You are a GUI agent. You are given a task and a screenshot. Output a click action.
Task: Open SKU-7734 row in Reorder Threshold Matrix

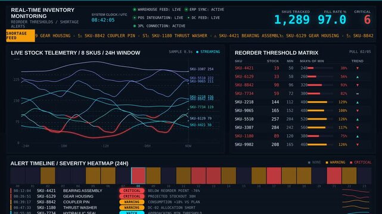(x=302, y=93)
